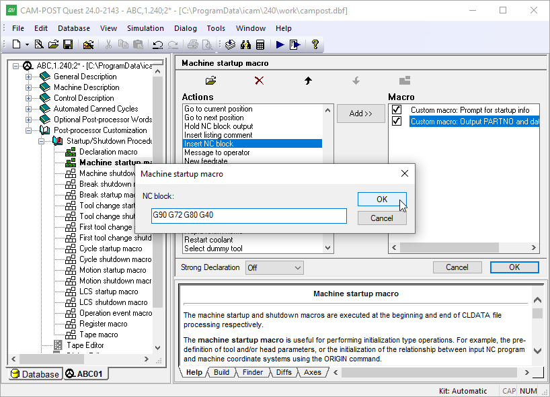Open the calculator toolbar icon

click(260, 44)
